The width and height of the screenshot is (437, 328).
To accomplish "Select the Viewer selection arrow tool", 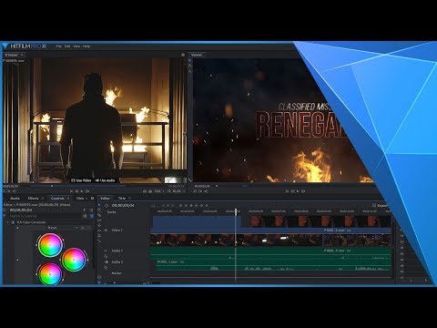I will click(190, 61).
